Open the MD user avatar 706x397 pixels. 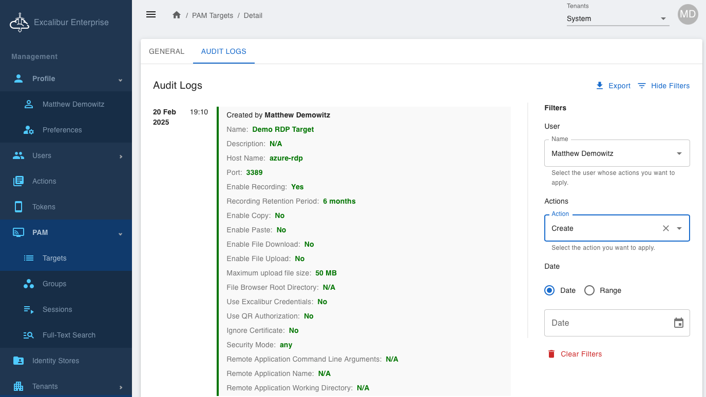[x=688, y=14]
